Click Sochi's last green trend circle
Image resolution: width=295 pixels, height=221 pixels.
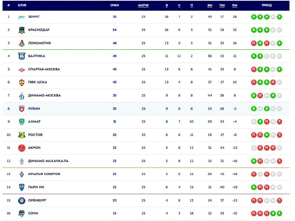click(280, 213)
